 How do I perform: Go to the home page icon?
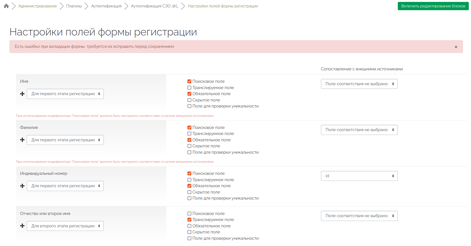tap(6, 6)
